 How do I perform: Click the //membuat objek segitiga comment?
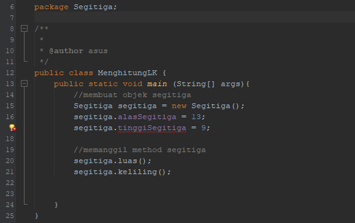point(132,95)
